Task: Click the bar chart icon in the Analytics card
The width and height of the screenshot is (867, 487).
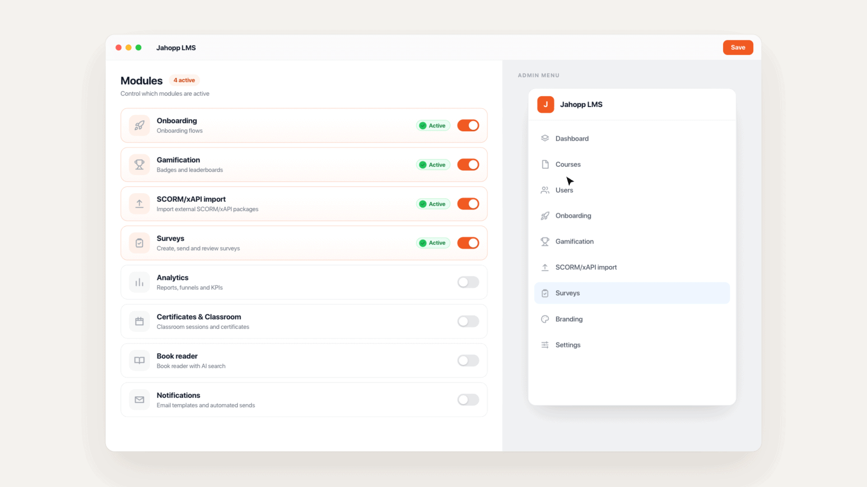Action: [x=140, y=282]
